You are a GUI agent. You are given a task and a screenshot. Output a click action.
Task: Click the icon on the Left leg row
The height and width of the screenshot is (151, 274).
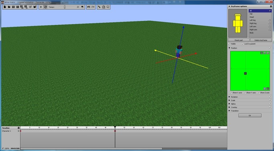tap(270, 20)
